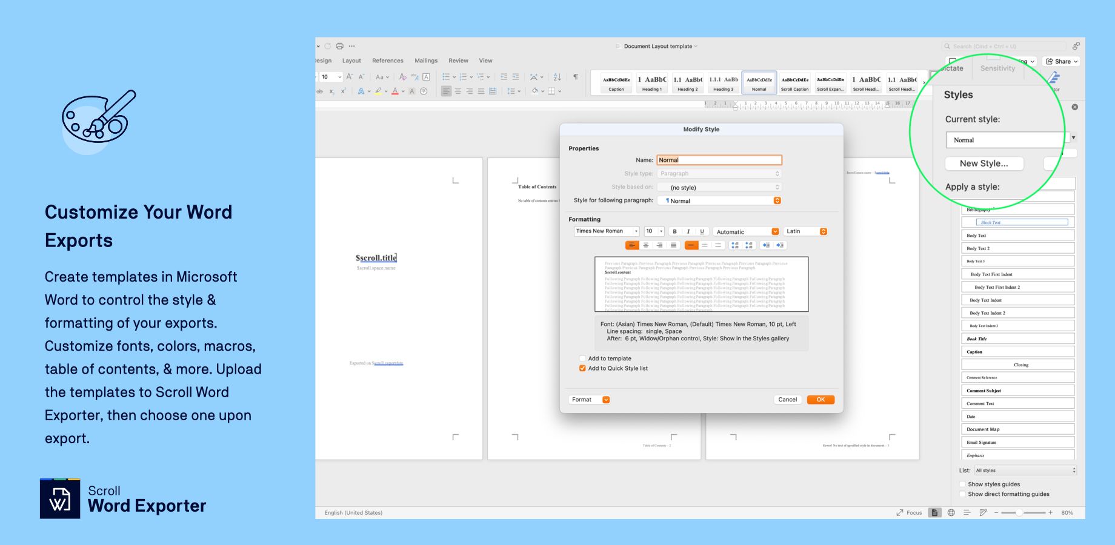Click the Bullets list icon
The width and height of the screenshot is (1115, 545).
446,77
